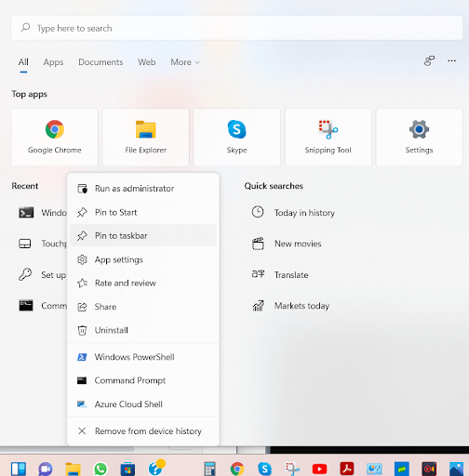Choose Rate and review

143,283
